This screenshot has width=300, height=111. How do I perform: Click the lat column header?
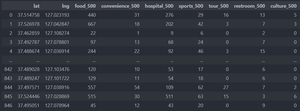tap(37, 6)
